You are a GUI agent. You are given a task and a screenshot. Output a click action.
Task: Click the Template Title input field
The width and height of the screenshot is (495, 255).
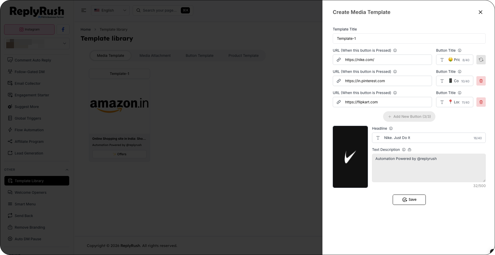[409, 38]
